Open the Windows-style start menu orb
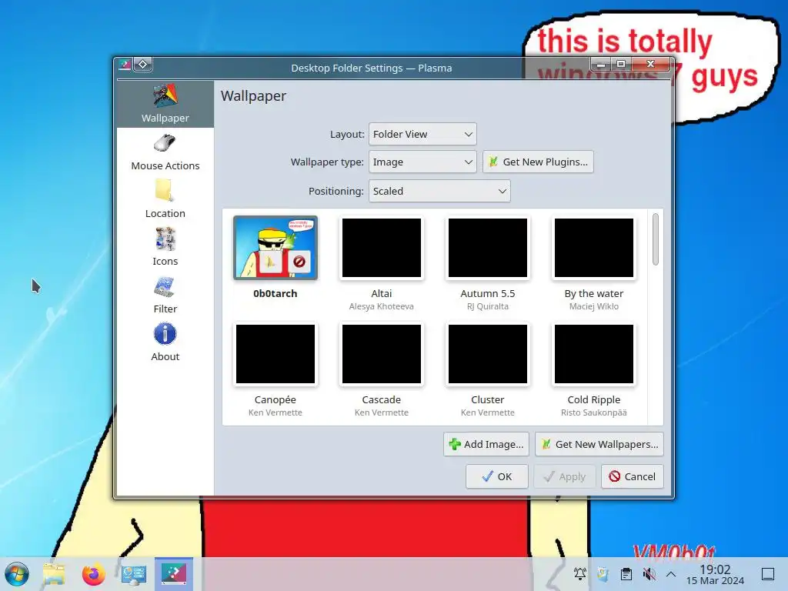 (17, 574)
